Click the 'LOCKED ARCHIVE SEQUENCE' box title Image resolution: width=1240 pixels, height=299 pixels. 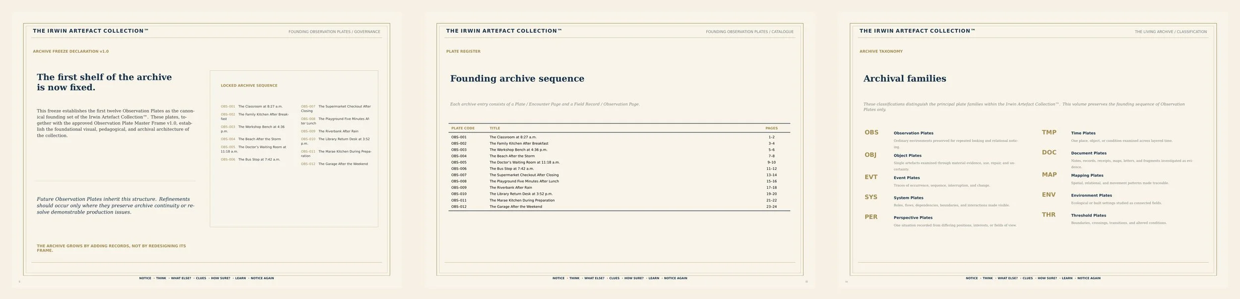click(249, 86)
